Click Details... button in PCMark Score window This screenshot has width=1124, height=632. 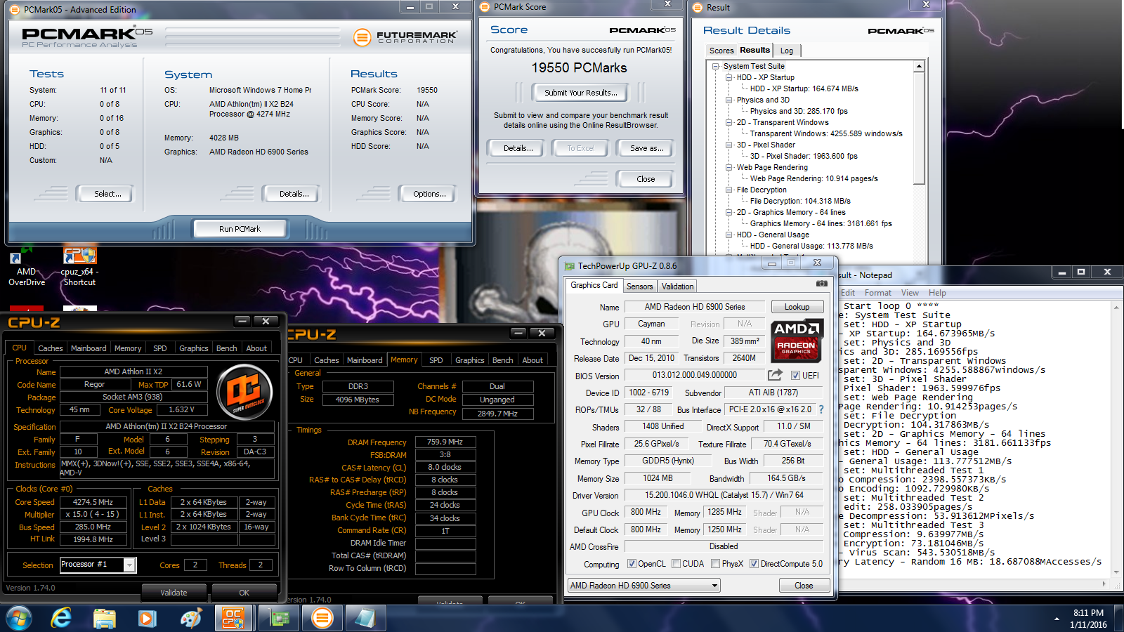[x=518, y=148]
